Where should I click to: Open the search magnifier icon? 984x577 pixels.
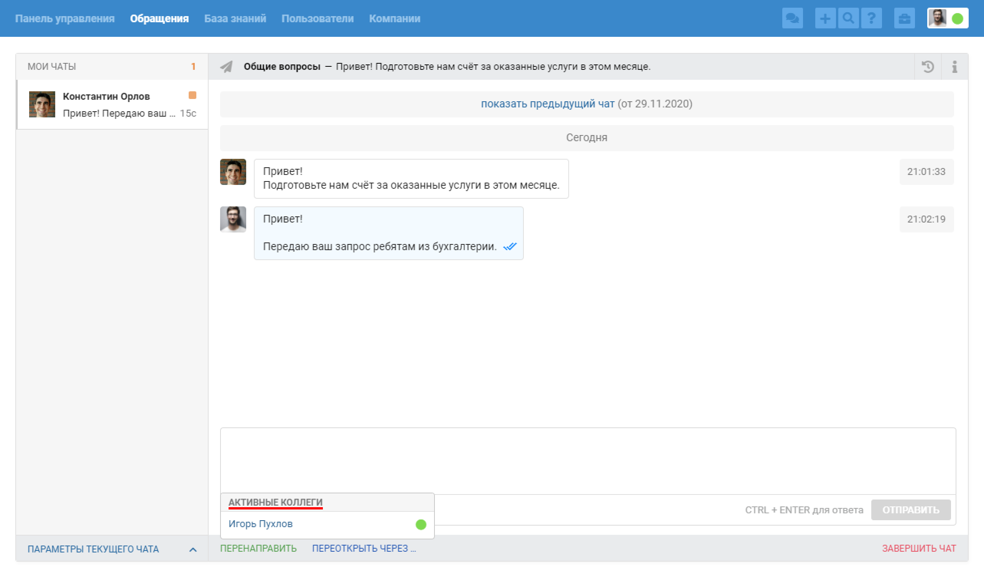click(848, 18)
